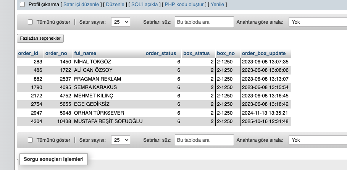Click Sorgu sonuçları işlemleri heading

(53, 159)
